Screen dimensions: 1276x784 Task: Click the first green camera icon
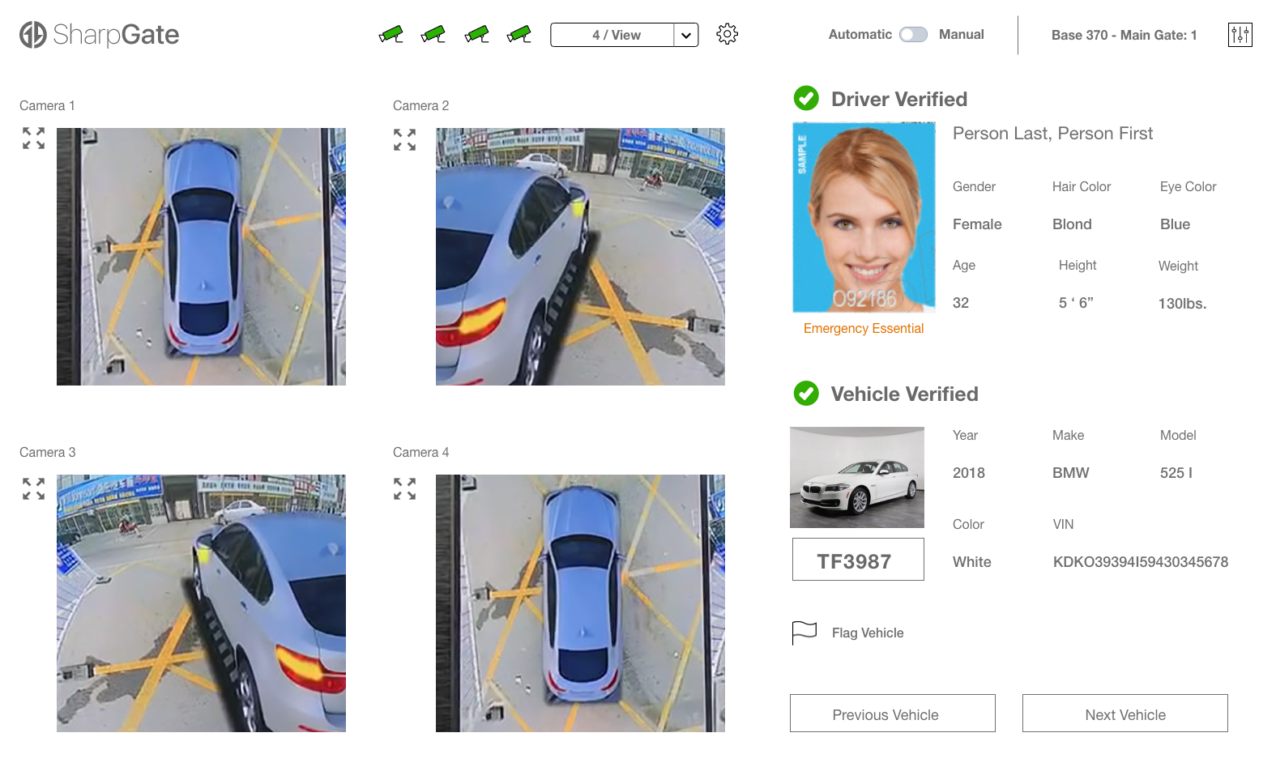click(391, 34)
